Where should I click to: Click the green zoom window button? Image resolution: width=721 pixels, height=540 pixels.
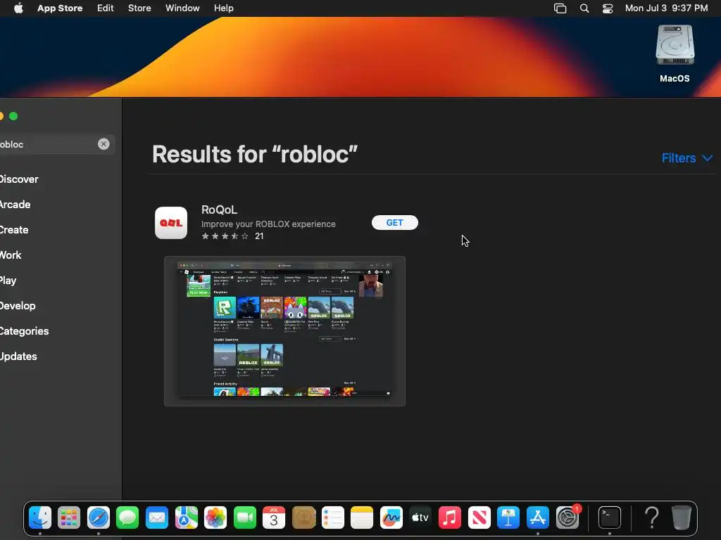coord(13,116)
